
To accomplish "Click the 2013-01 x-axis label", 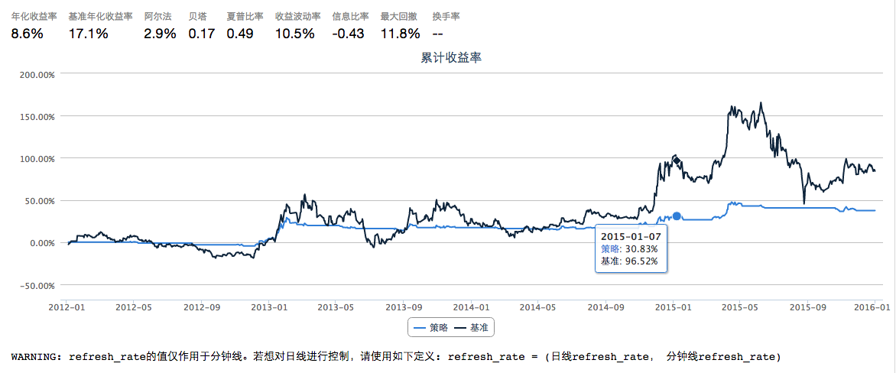I will coord(270,307).
